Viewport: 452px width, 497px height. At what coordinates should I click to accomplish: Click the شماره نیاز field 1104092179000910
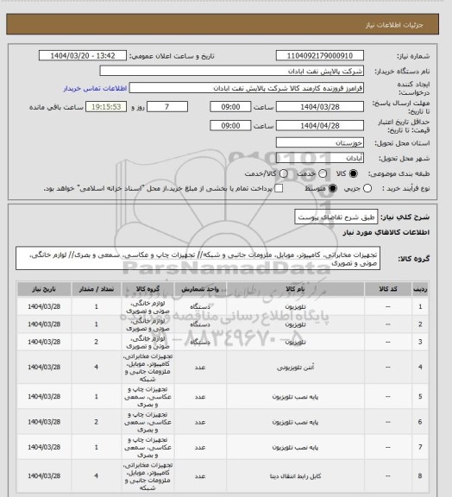320,56
